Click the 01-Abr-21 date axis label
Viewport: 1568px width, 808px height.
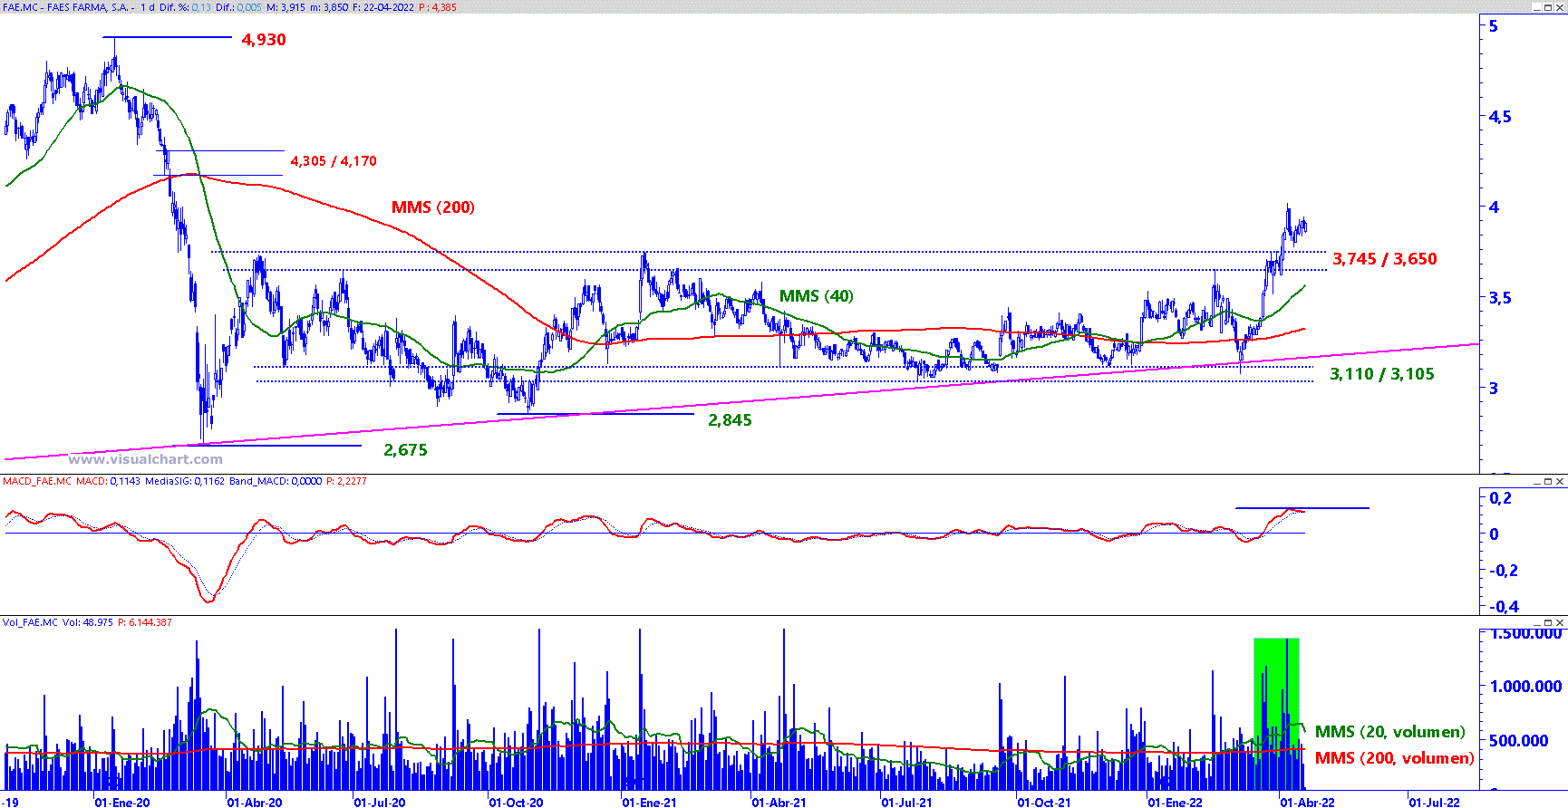click(779, 803)
